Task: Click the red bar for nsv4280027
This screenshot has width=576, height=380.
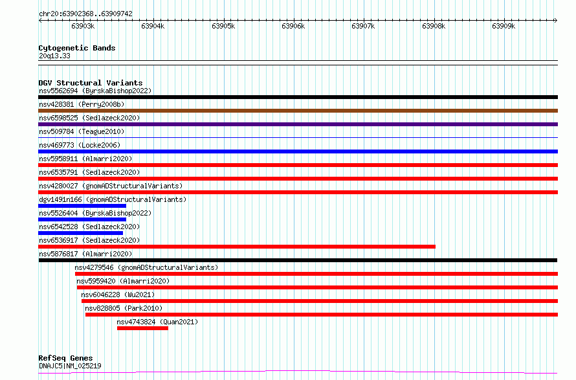Action: (298, 192)
